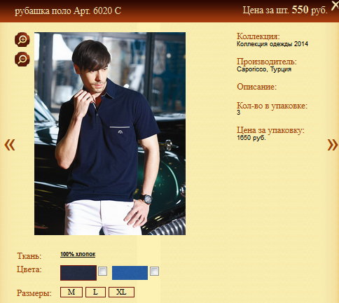The image size is (339, 303).
Task: Select the bright blue color swatch
Action: click(130, 273)
